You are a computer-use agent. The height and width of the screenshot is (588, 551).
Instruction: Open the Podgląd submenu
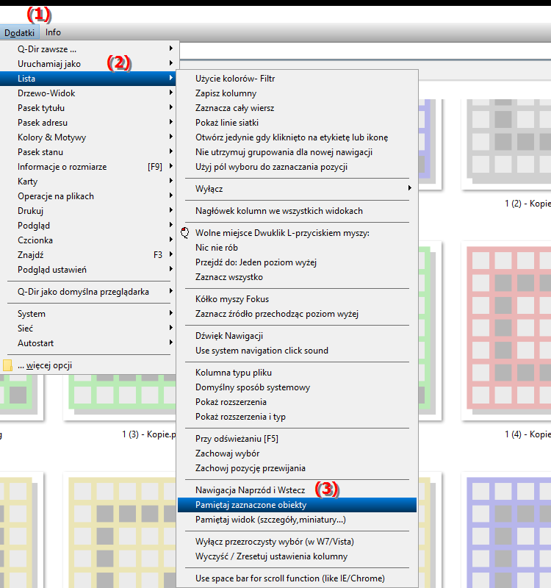88,226
